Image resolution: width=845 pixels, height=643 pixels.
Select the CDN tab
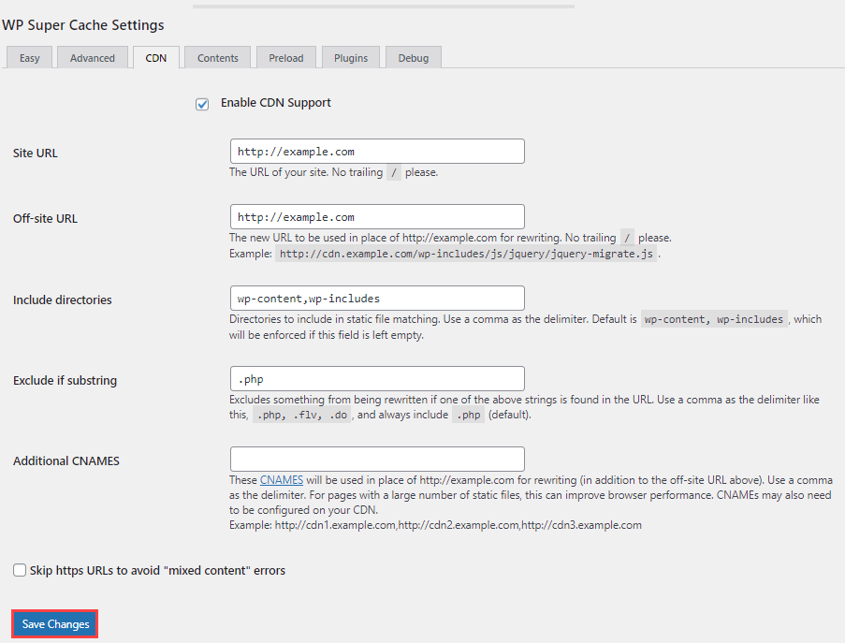155,57
